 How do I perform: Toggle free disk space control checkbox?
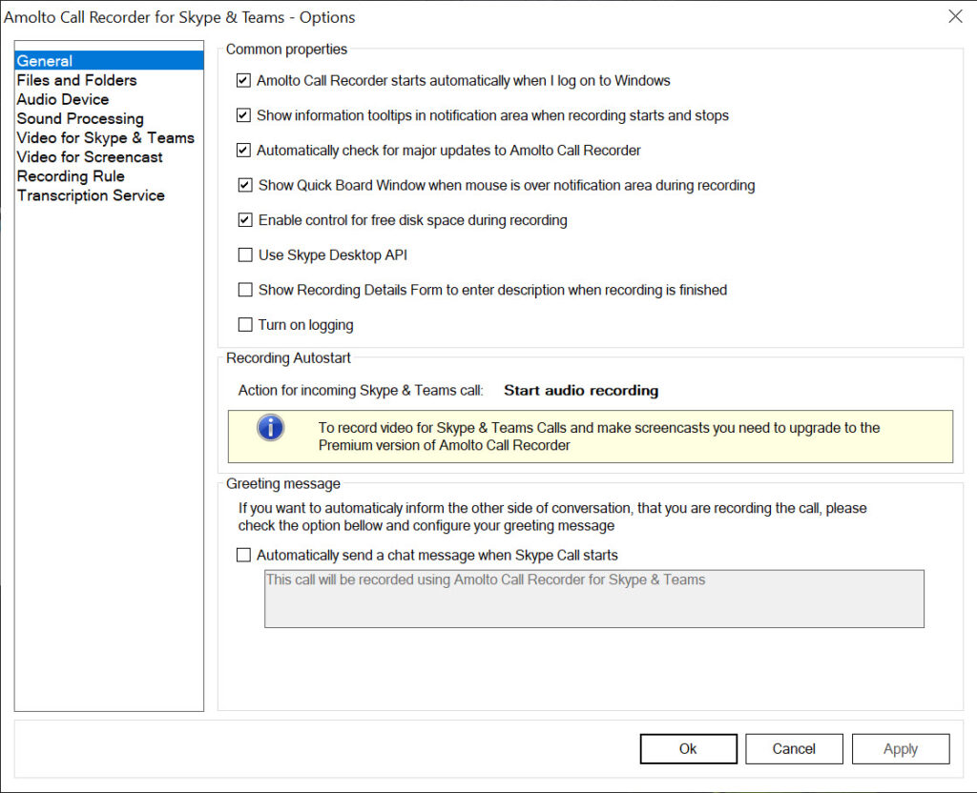tap(245, 220)
